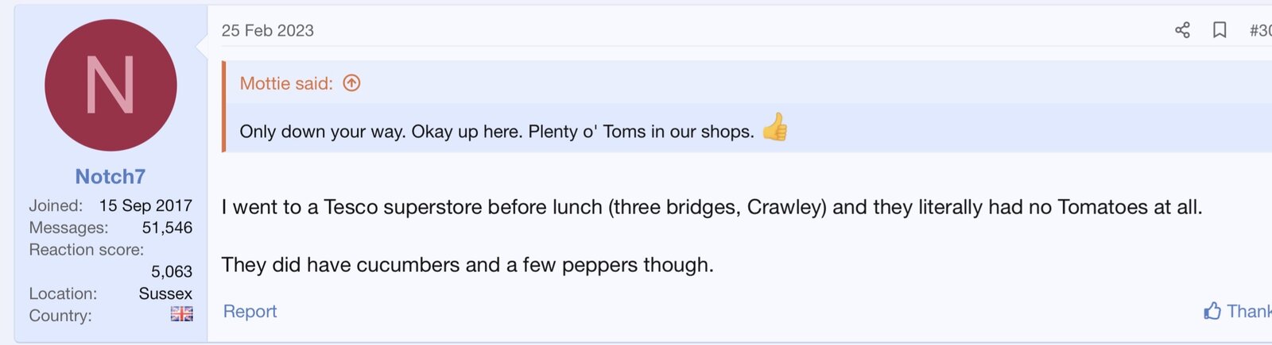
Task: Open the Notch7 username profile link
Action: pyautogui.click(x=111, y=176)
